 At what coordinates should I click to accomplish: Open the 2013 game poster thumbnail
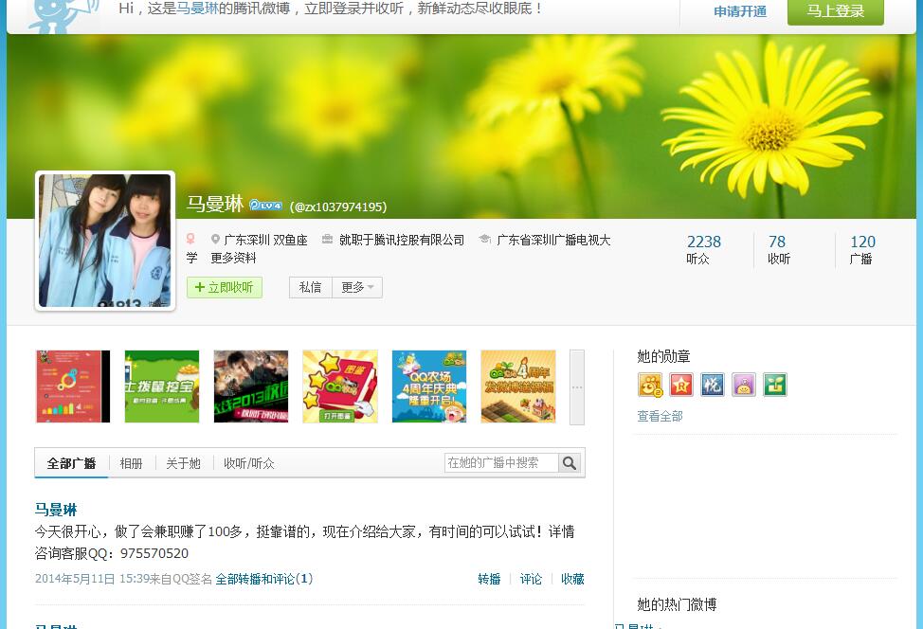click(x=251, y=386)
